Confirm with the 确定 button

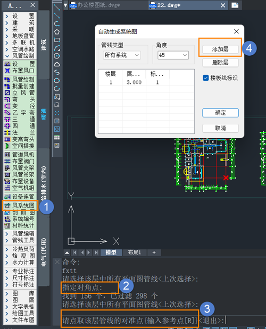220,113
